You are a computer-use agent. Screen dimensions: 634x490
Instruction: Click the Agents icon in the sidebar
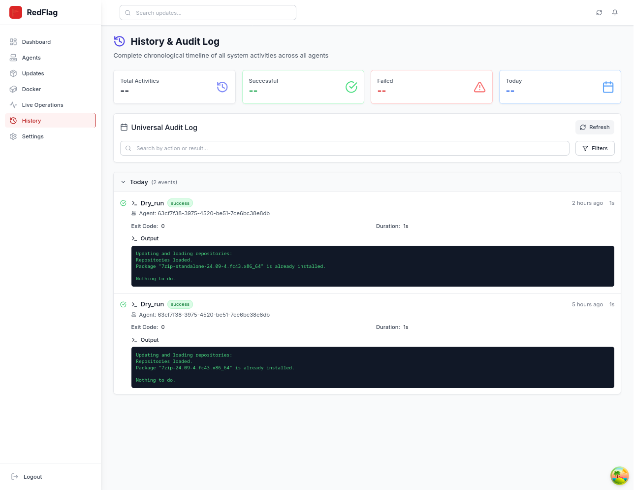[13, 58]
